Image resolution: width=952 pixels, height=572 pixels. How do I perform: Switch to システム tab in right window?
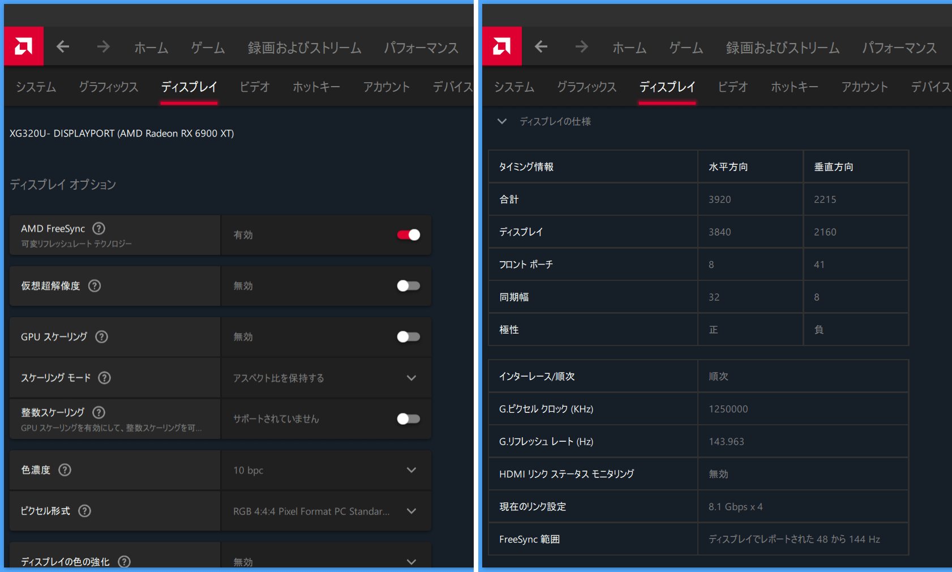(514, 87)
